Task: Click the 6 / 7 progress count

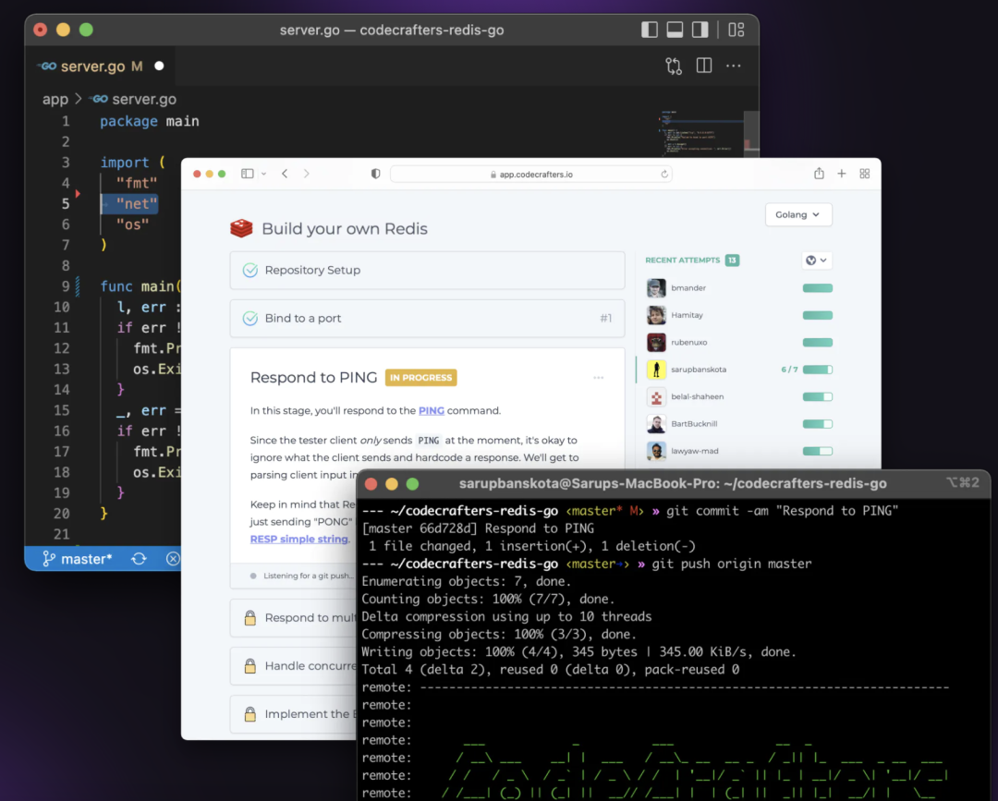Action: (x=789, y=370)
